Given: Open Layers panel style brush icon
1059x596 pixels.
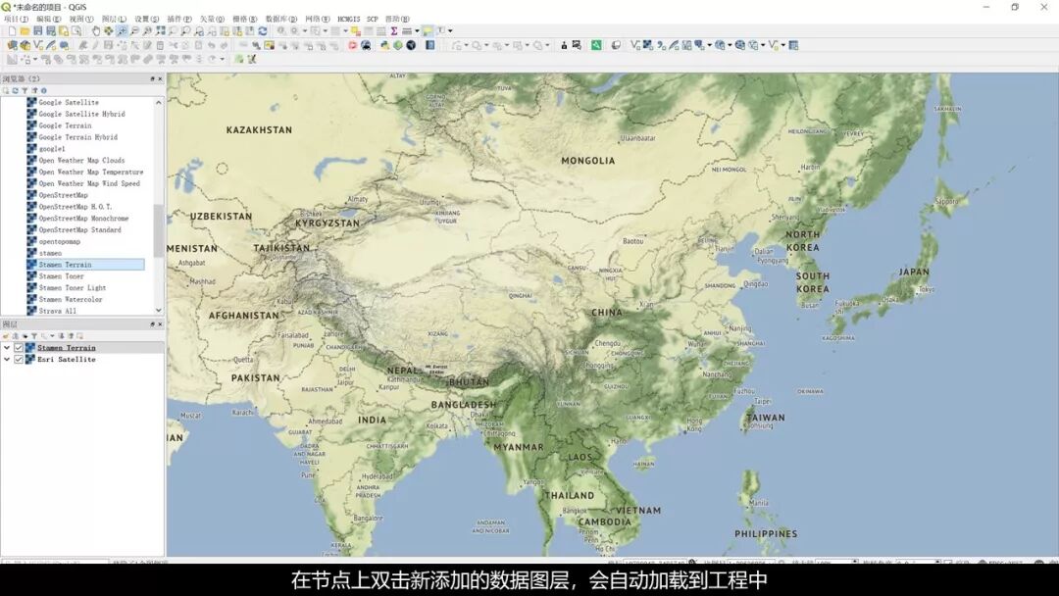Looking at the screenshot, I should click(x=6, y=336).
